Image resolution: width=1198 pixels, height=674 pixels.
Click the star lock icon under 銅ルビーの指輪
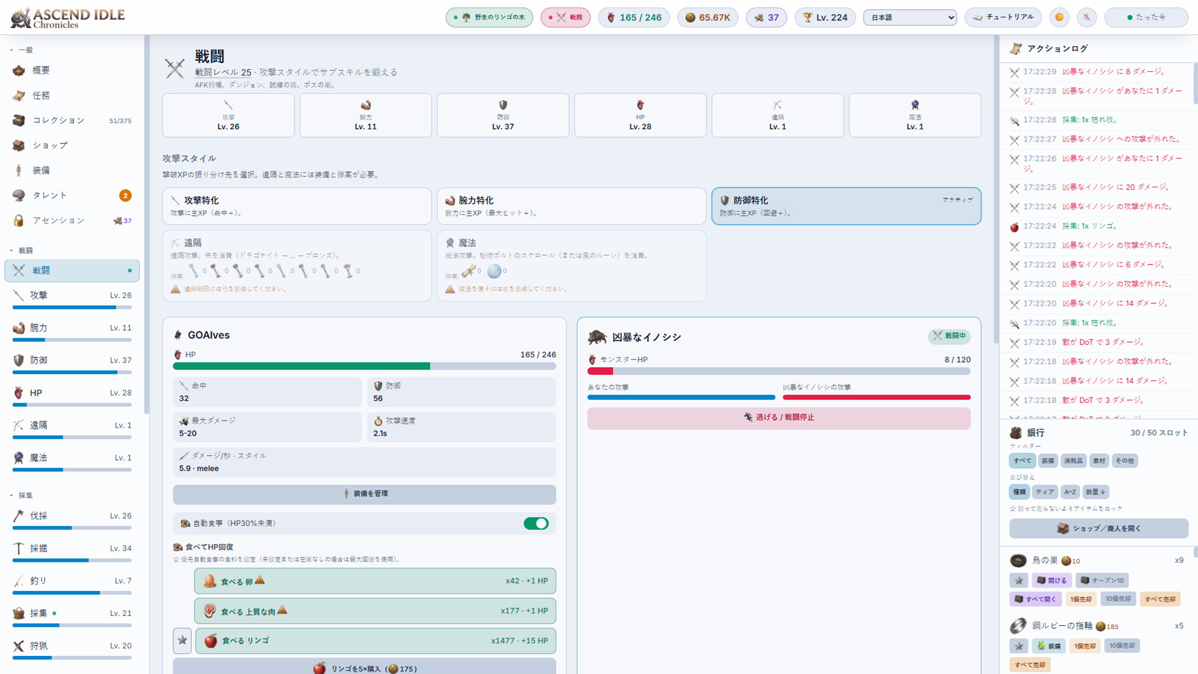(x=1019, y=646)
